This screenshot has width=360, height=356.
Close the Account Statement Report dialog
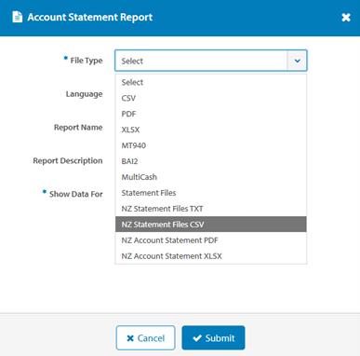coord(346,18)
